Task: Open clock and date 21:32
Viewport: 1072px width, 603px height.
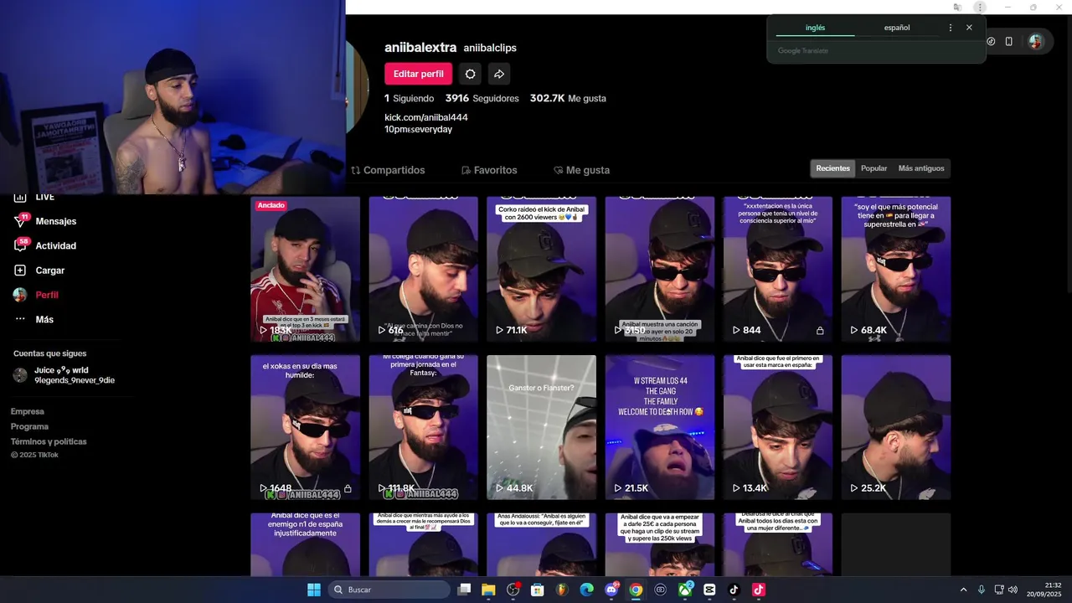Action: coord(1044,590)
